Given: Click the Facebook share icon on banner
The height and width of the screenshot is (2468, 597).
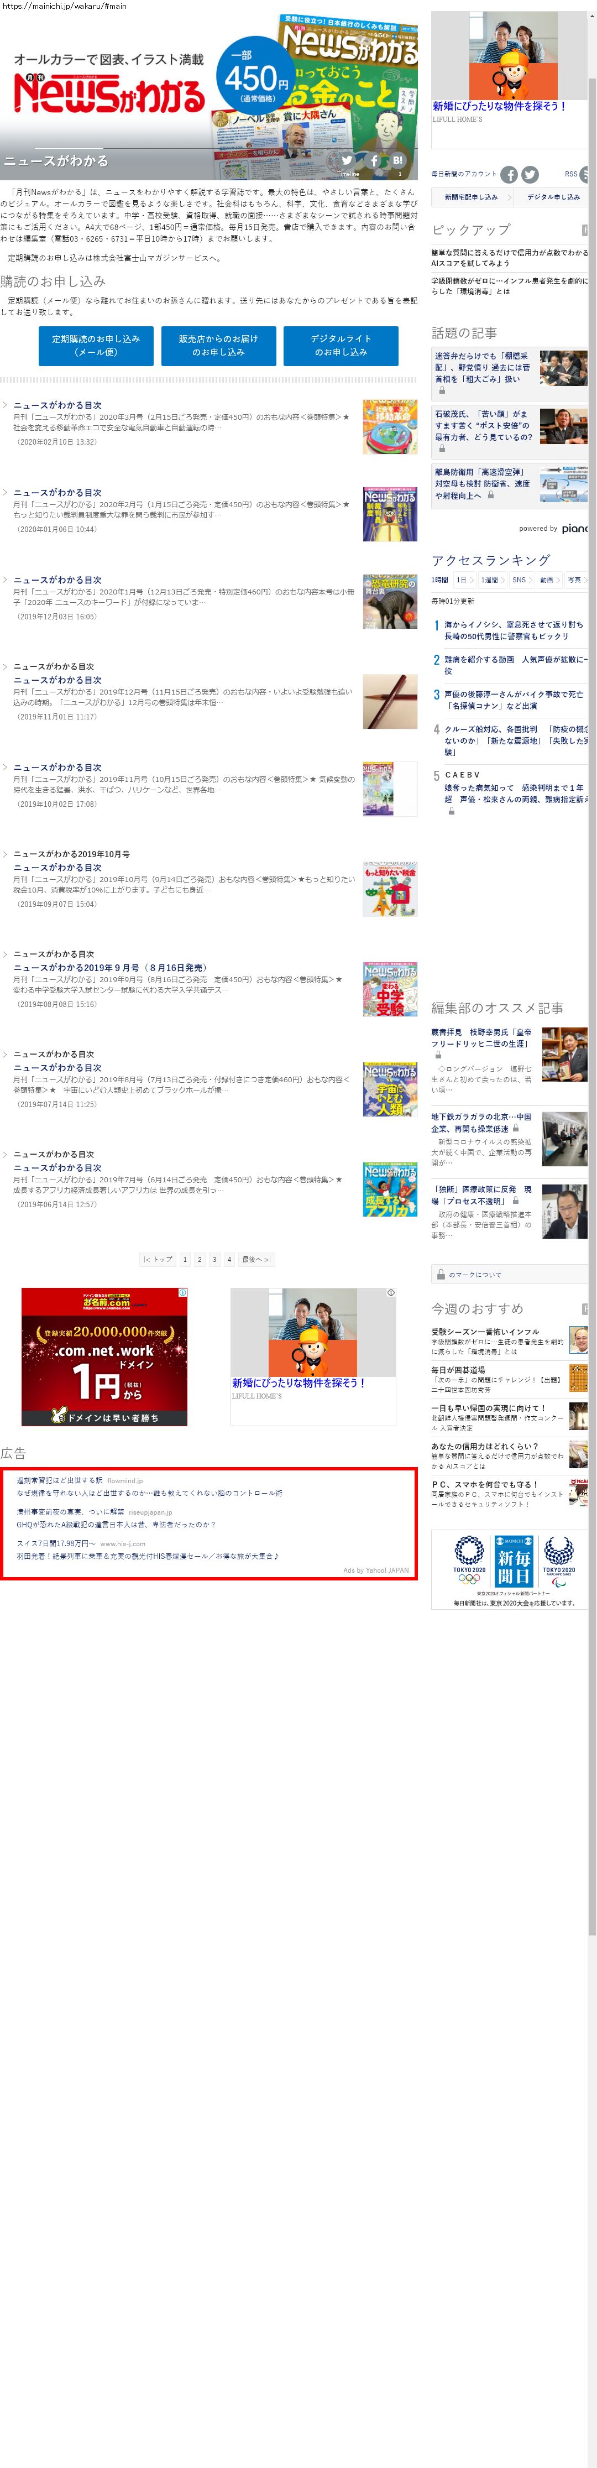Looking at the screenshot, I should click(x=374, y=161).
